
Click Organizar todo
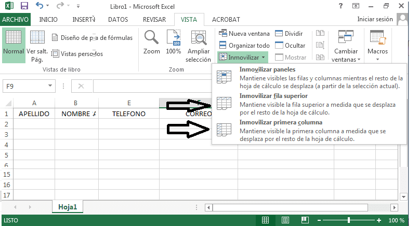click(x=244, y=45)
